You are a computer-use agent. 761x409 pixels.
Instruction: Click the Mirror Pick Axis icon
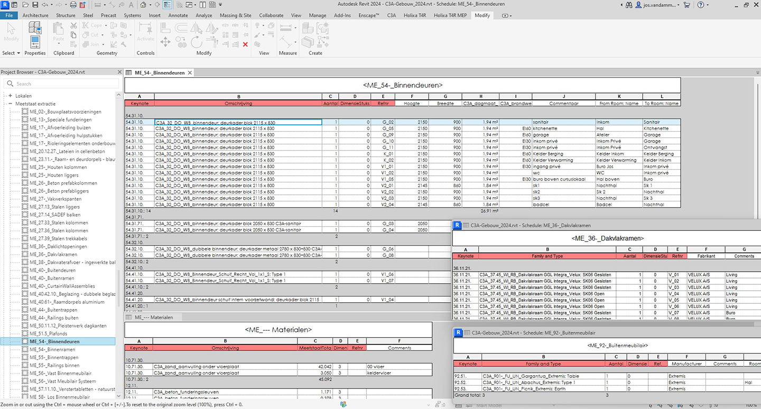tap(196, 26)
